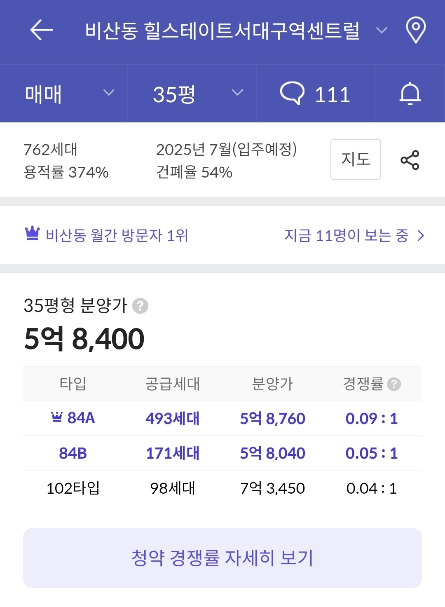The image size is (445, 607).
Task: Expand the apartment name dropdown chevron
Action: 382,30
